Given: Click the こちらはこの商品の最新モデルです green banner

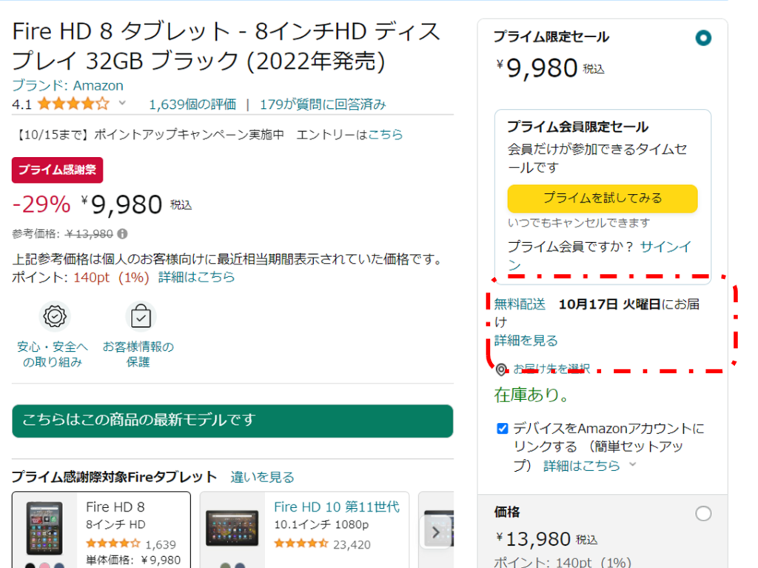Looking at the screenshot, I should [232, 421].
